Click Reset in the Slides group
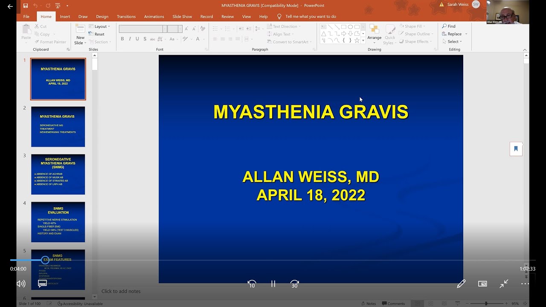546x307 pixels. (x=97, y=34)
